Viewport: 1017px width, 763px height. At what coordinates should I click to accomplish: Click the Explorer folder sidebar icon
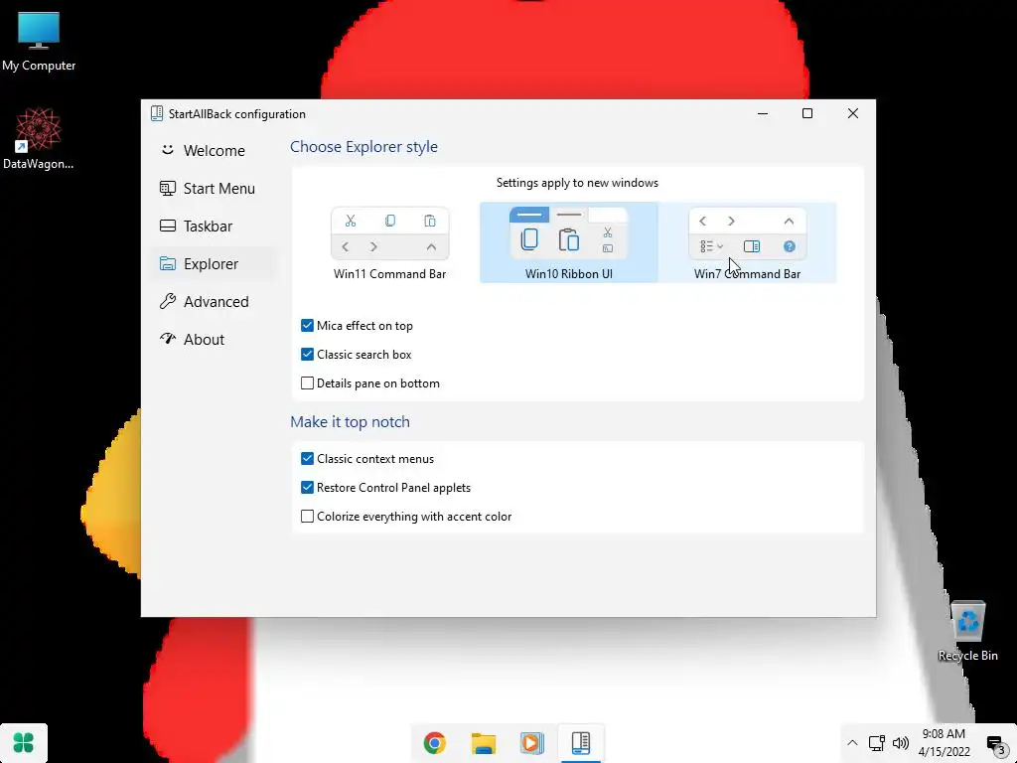[x=167, y=263]
